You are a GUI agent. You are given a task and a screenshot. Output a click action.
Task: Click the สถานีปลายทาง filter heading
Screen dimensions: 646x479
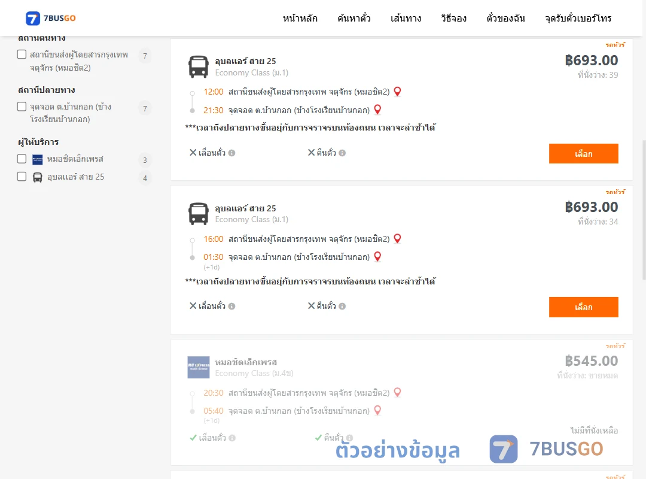[x=47, y=90]
